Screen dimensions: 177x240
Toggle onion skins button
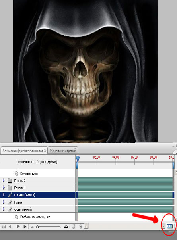74,227
